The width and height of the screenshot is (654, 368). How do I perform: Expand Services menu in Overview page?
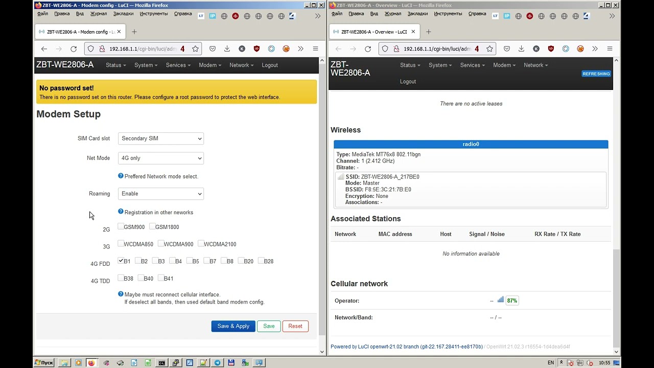pyautogui.click(x=472, y=65)
